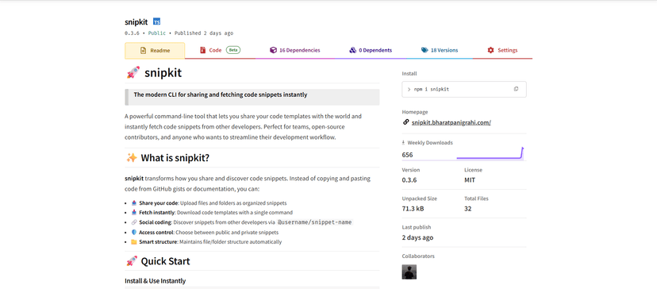Viewport: 657px width, 289px height.
Task: Open the Readme tab
Action: point(155,50)
